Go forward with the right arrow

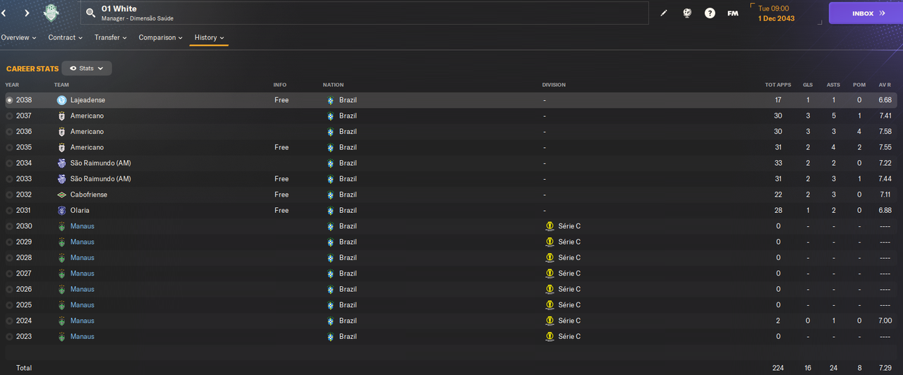point(27,13)
